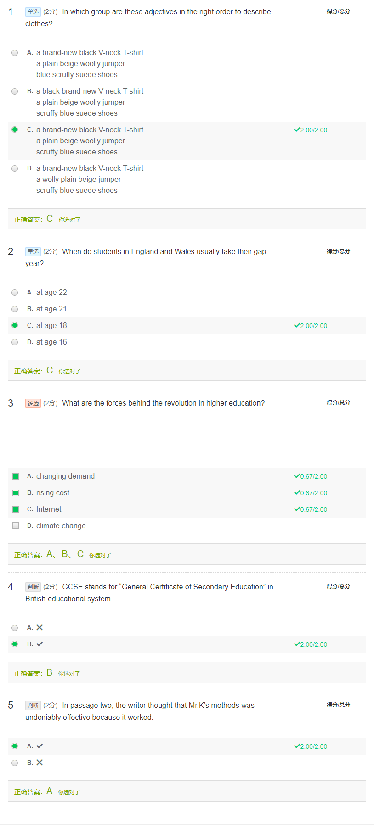The width and height of the screenshot is (374, 825).
Task: Click the 判断 tag on question 5
Action: pyautogui.click(x=33, y=706)
